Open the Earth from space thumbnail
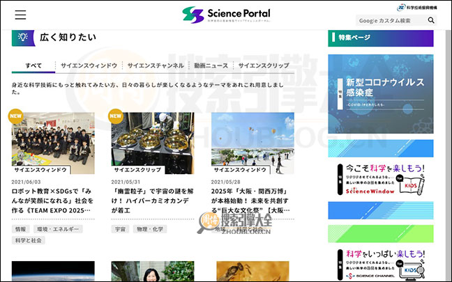Image resolution: width=452 pixels, height=282 pixels. (53, 271)
